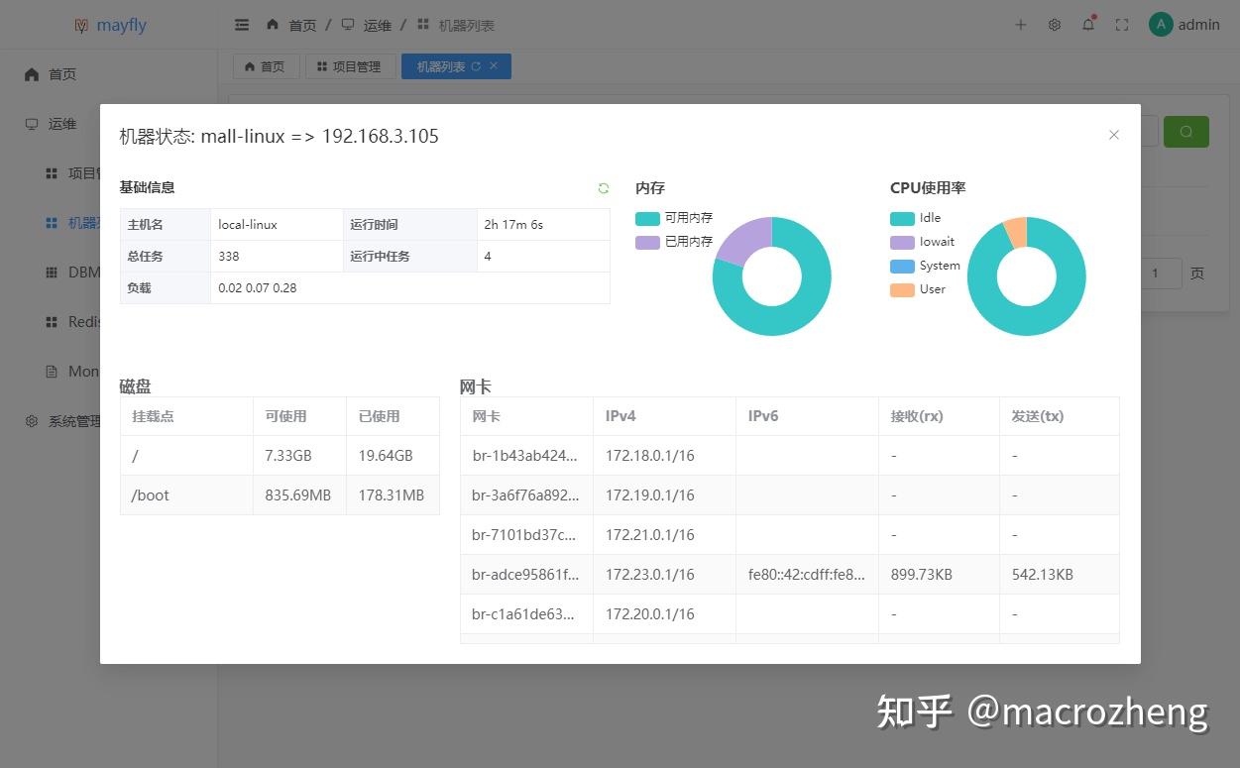The width and height of the screenshot is (1240, 768).
Task: Click the Iowait color swatch in CPU legend
Action: [901, 241]
